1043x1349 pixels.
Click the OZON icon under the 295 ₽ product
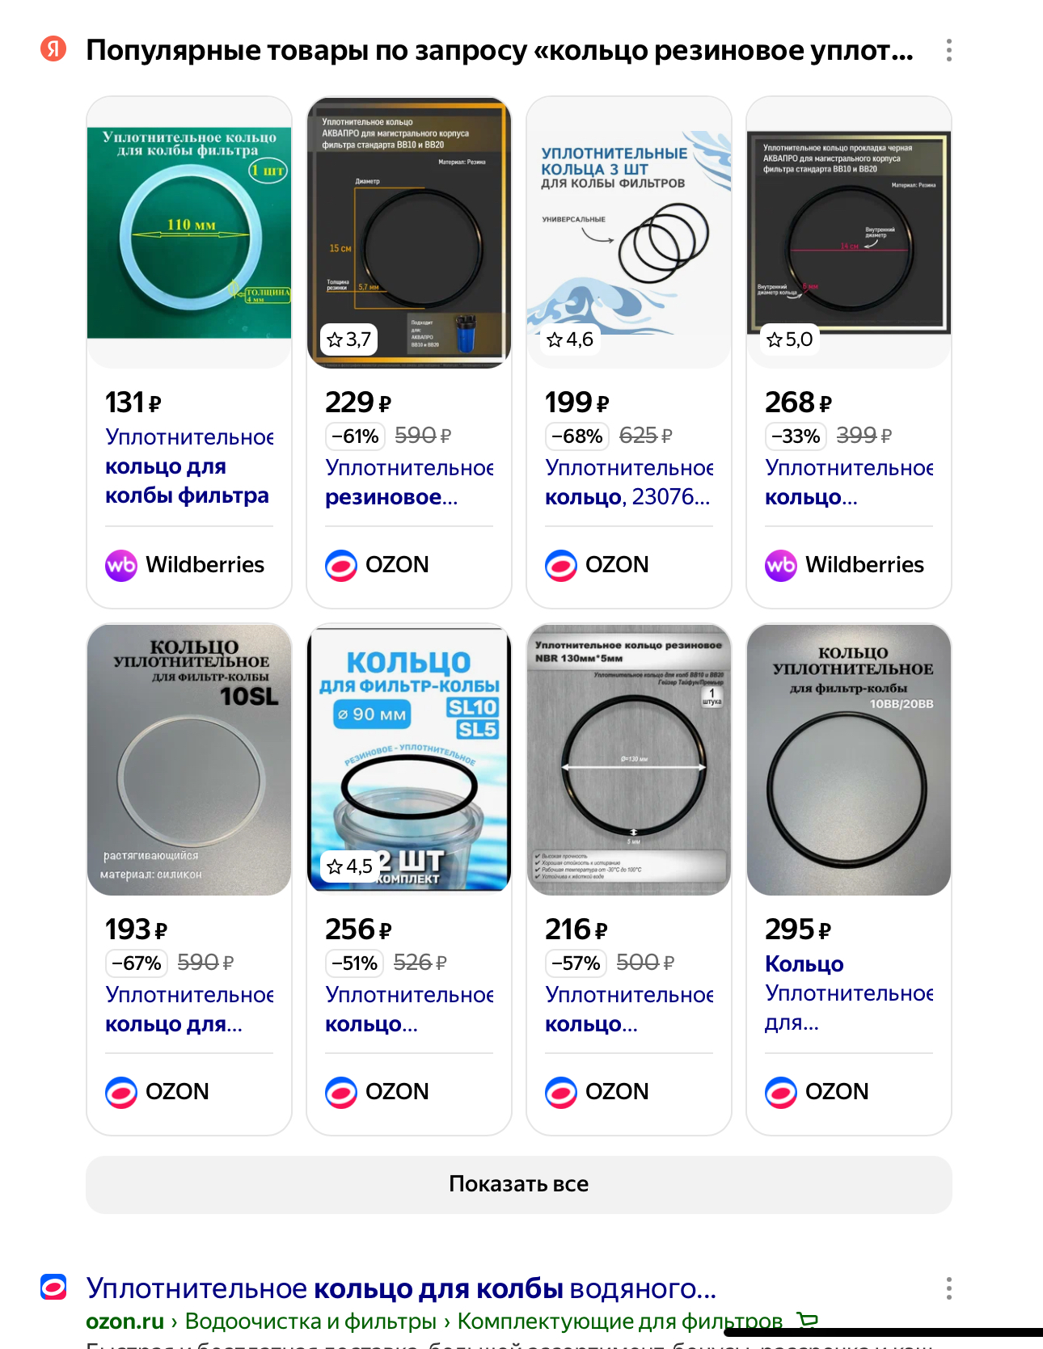tap(781, 1092)
